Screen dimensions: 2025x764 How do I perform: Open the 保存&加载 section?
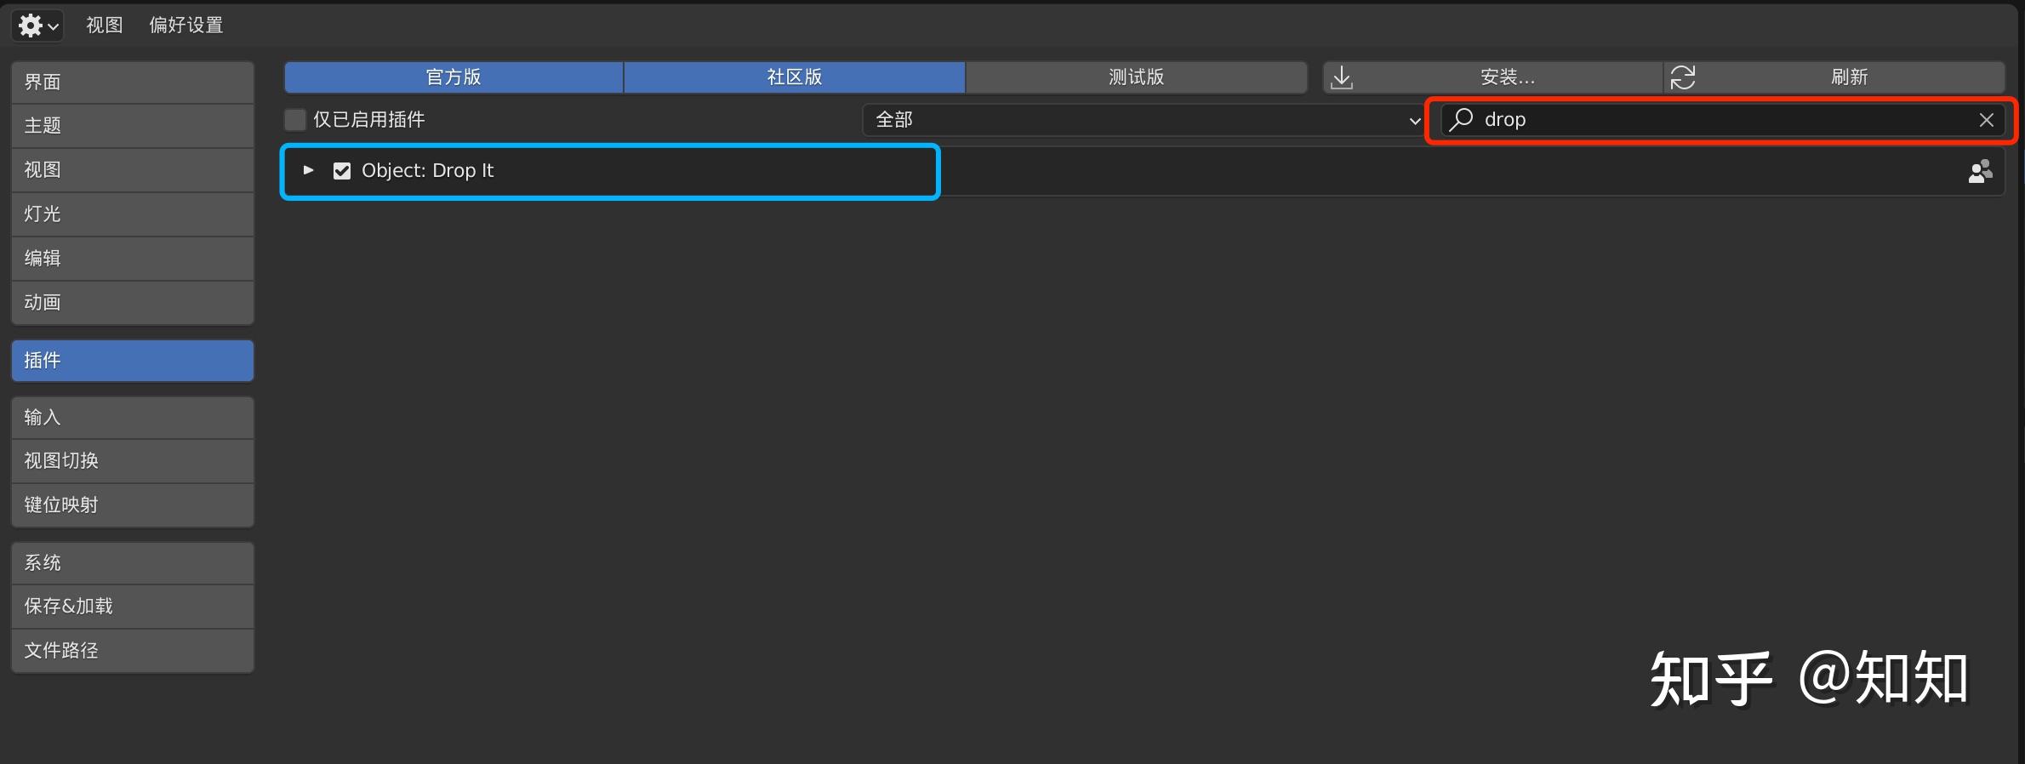point(133,607)
